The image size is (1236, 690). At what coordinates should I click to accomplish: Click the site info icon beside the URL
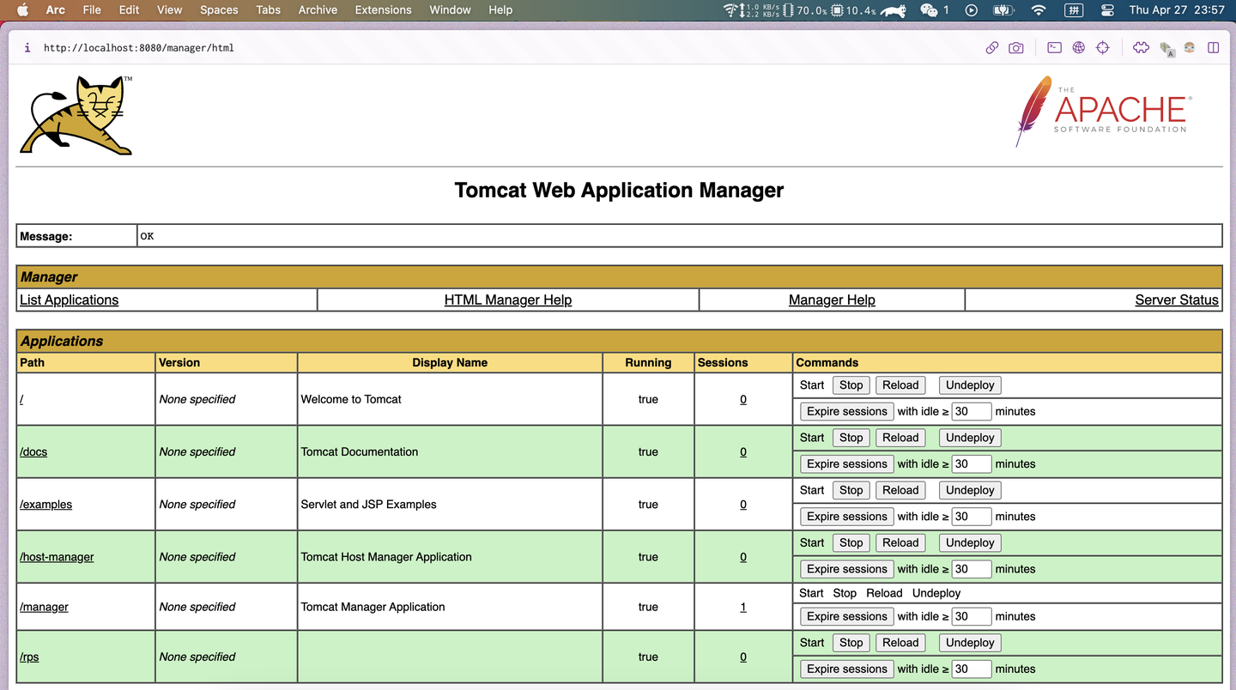27,48
